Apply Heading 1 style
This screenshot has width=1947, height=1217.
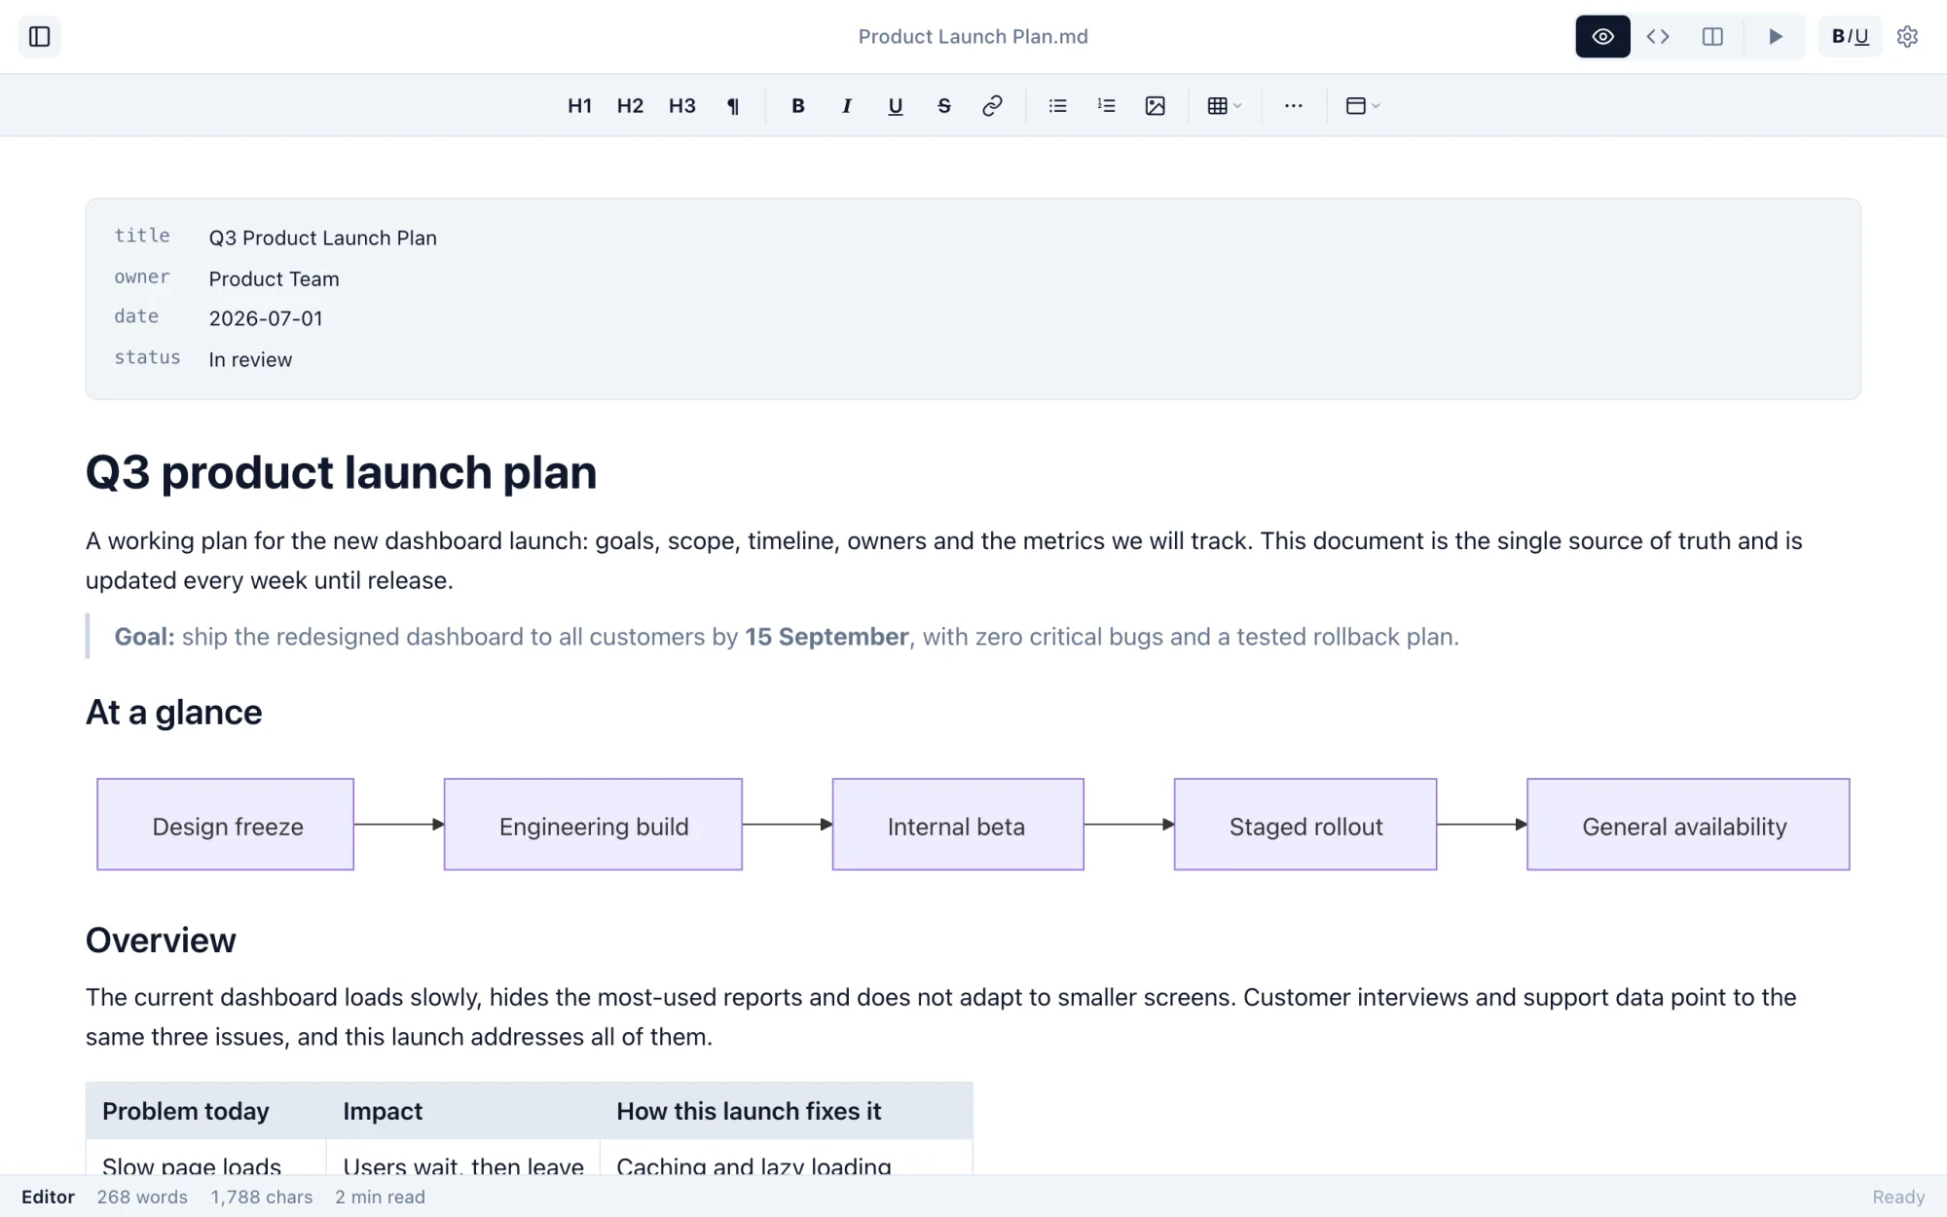pos(579,106)
